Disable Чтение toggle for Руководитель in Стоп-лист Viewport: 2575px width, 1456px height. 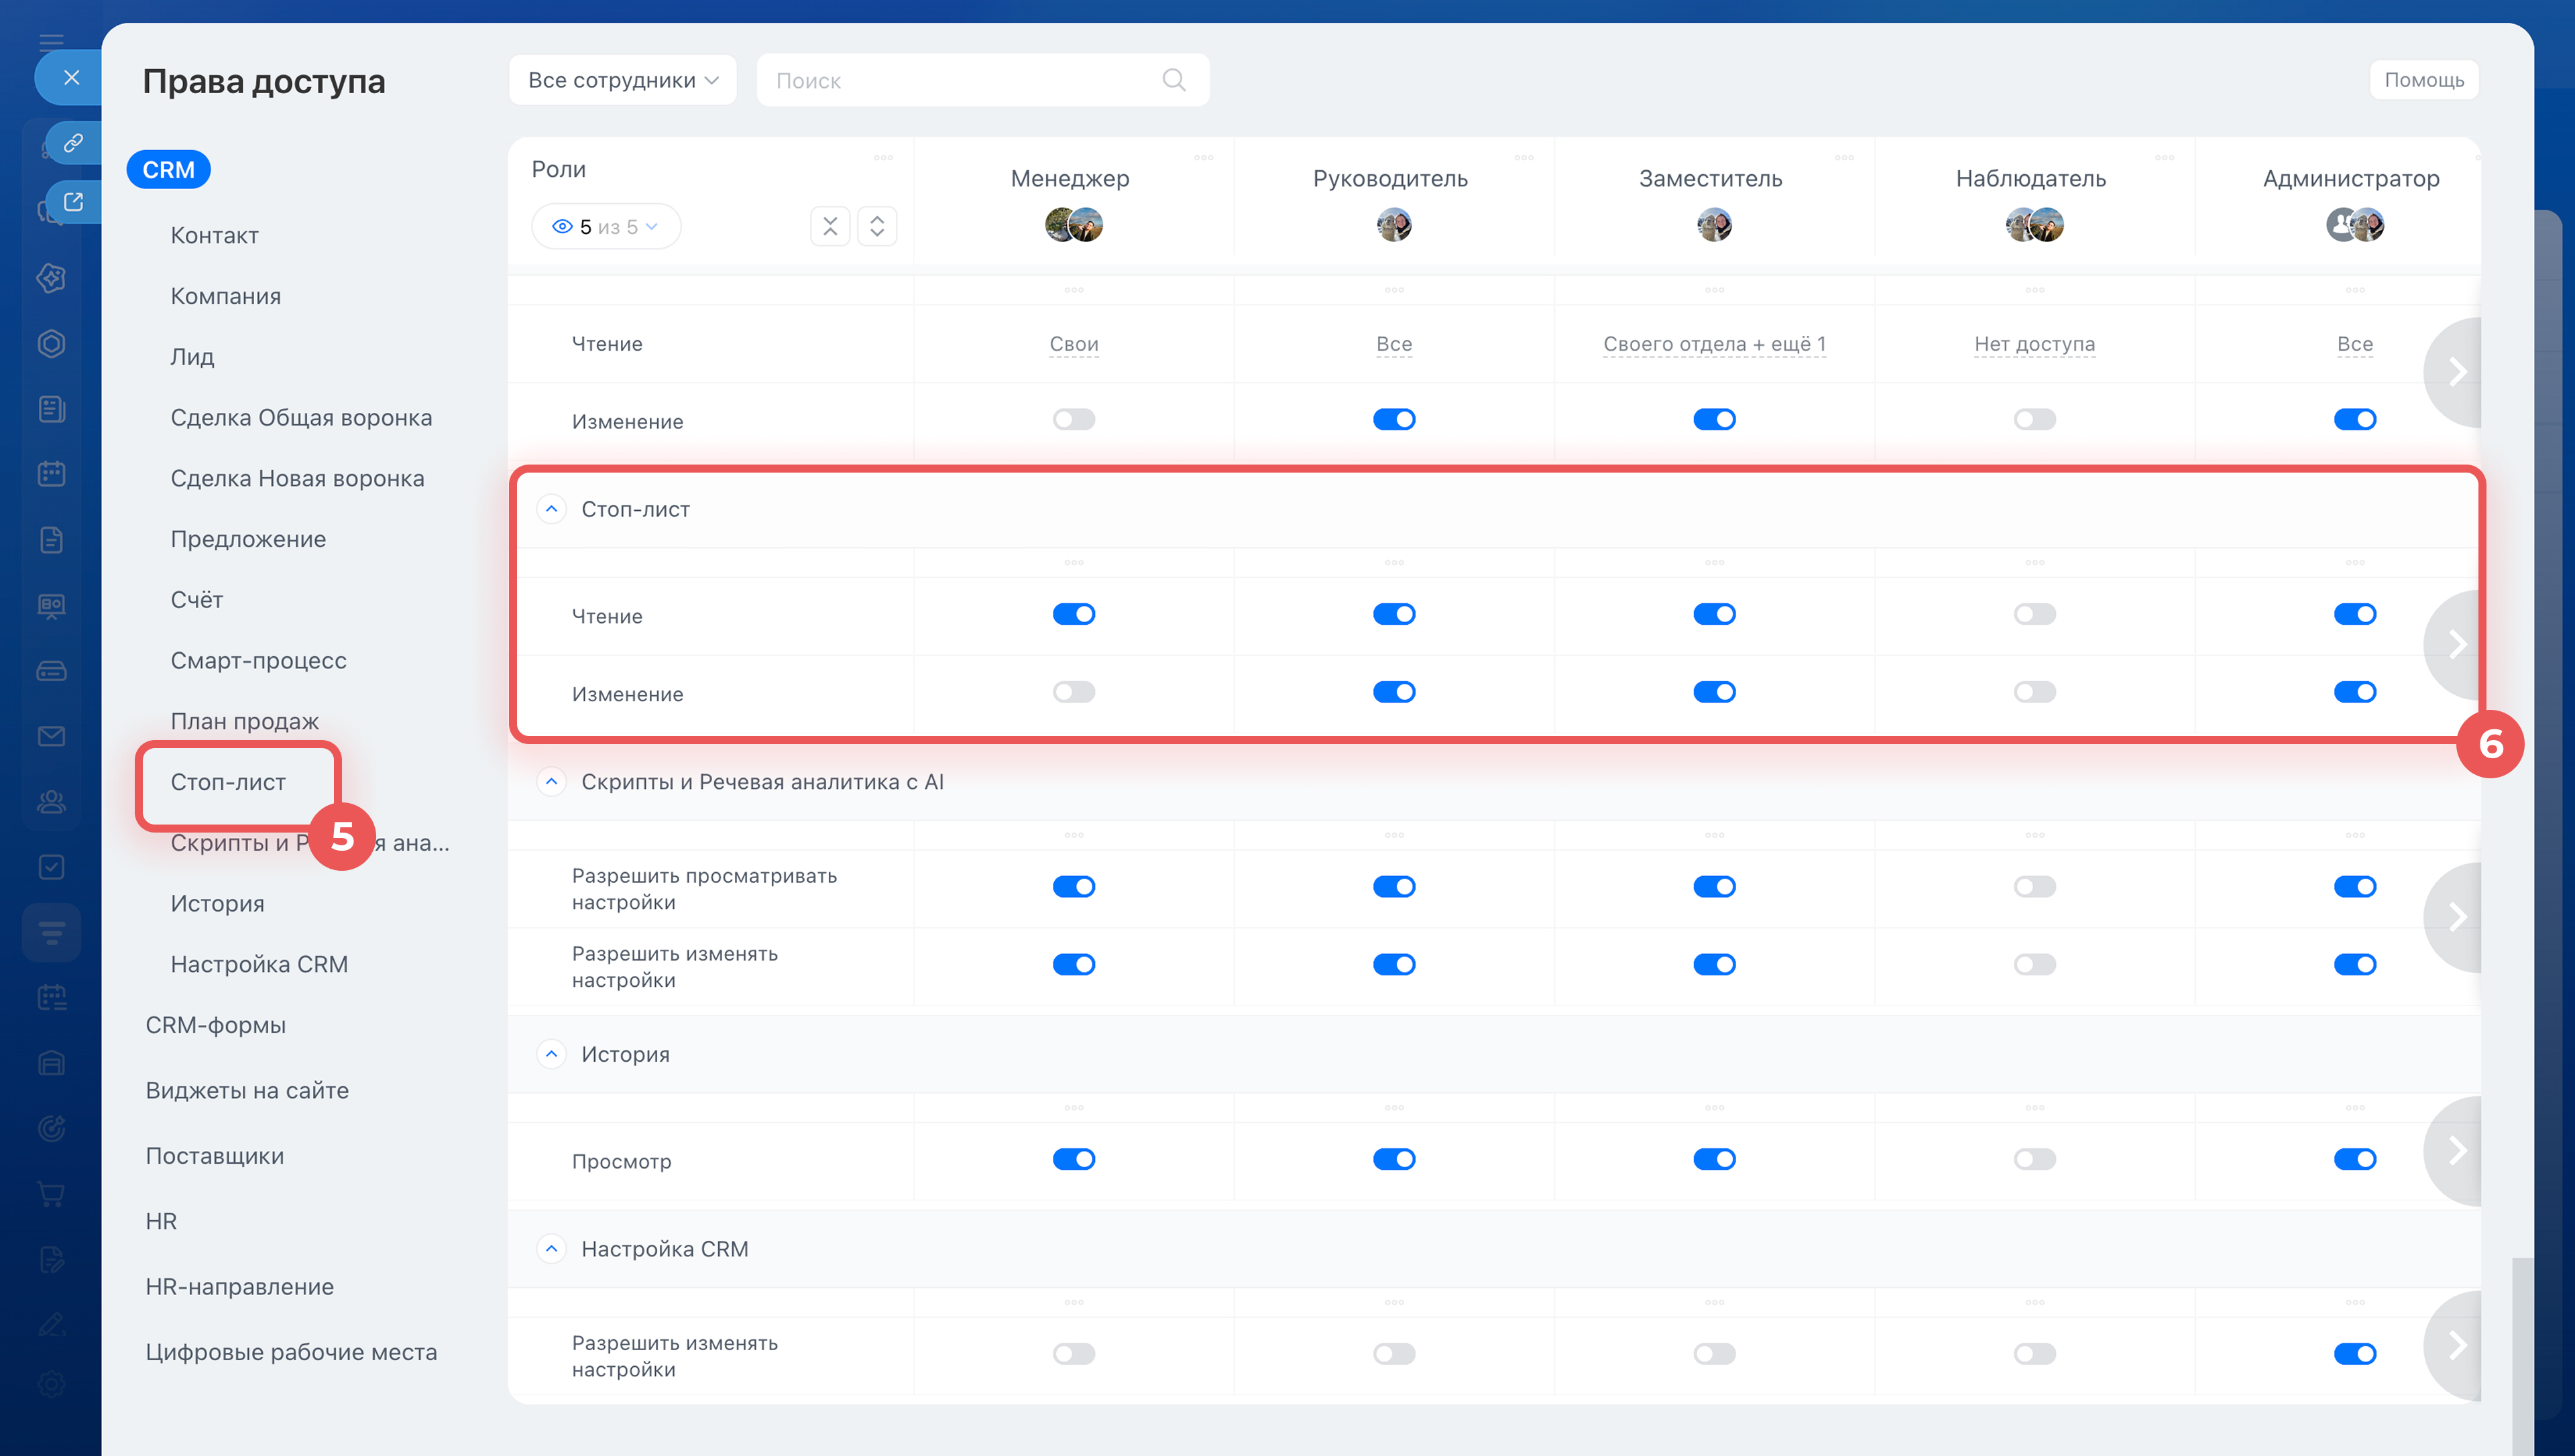(1394, 614)
